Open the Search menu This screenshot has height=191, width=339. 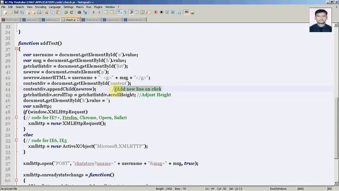[x=20, y=7]
